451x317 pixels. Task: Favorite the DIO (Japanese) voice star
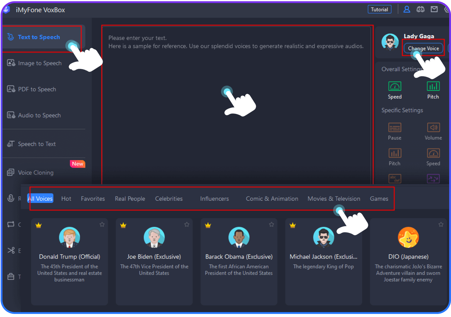pos(441,225)
